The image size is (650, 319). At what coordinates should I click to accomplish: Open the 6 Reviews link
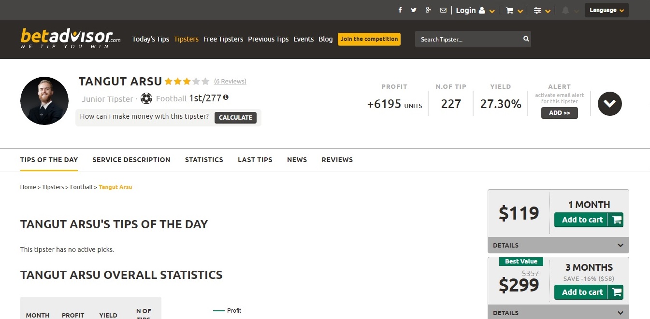(x=230, y=81)
